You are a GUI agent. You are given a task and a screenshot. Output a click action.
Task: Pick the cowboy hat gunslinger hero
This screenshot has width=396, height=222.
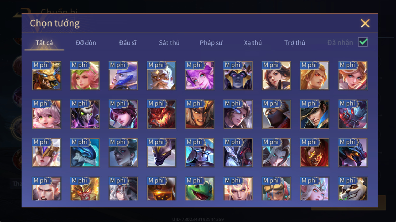pos(315,114)
